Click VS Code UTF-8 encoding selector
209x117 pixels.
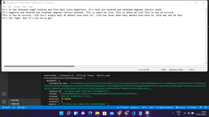click(x=144, y=107)
